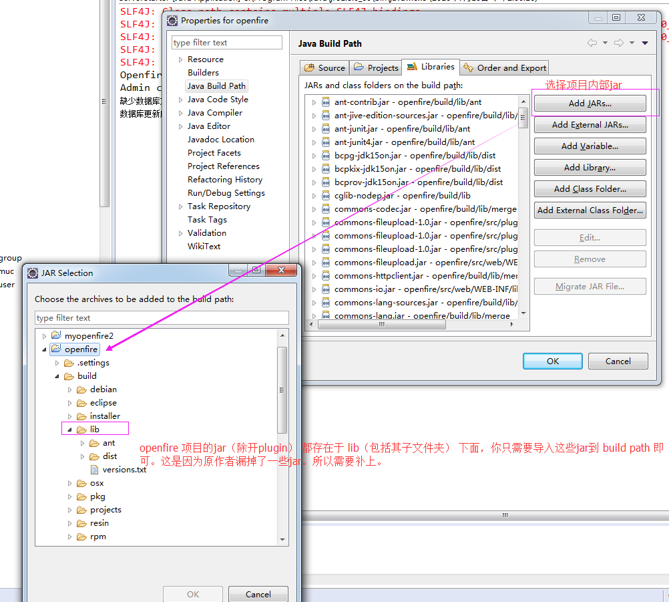Open the view menu triangle in Properties header
The width and height of the screenshot is (669, 602).
[645, 43]
